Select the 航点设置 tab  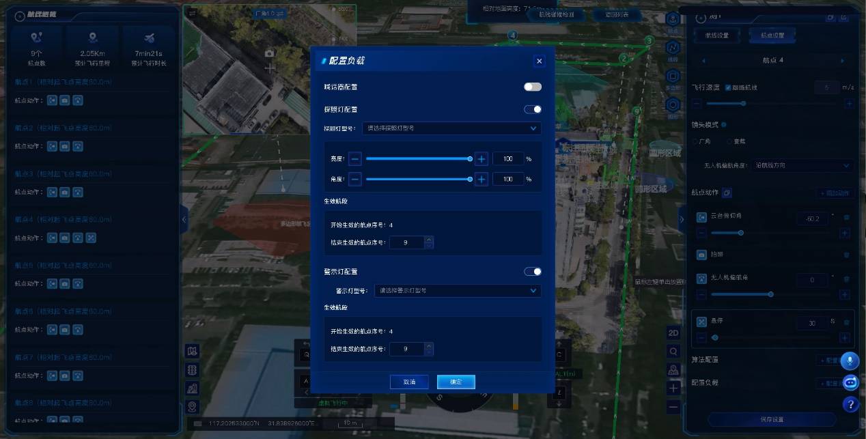pos(772,35)
